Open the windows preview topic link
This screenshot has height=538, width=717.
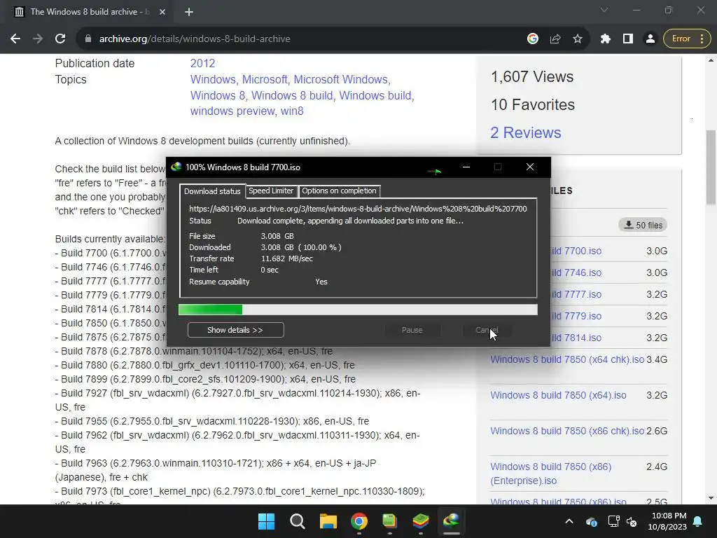[x=232, y=111]
